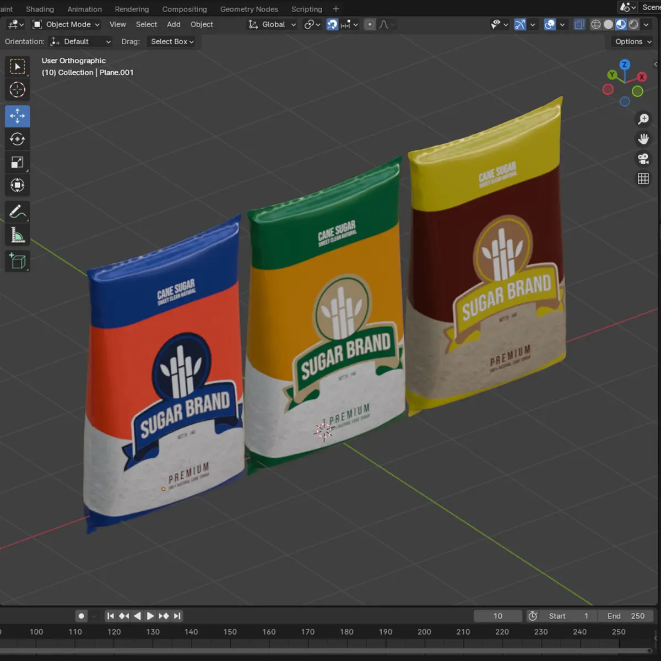Screen dimensions: 661x661
Task: Open viewport shading options dropdown arrow
Action: pos(646,24)
